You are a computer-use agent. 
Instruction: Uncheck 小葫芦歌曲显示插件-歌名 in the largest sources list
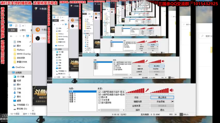[x=100, y=92]
